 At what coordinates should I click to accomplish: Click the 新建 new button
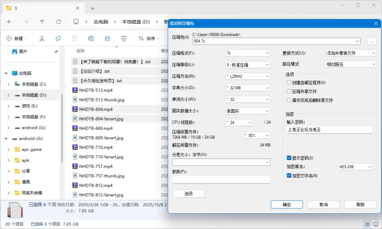point(17,39)
